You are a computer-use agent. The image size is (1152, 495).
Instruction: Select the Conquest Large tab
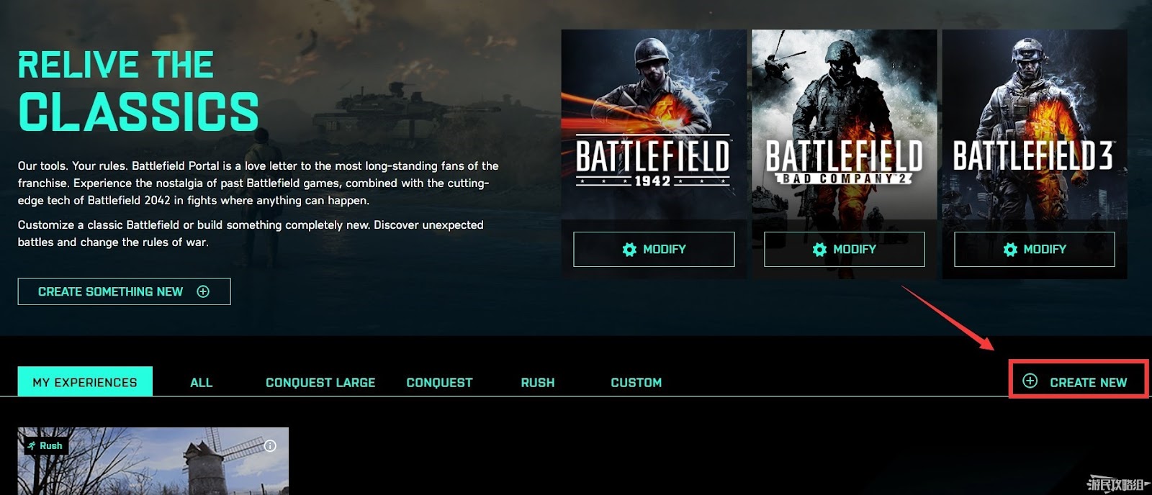(x=320, y=383)
